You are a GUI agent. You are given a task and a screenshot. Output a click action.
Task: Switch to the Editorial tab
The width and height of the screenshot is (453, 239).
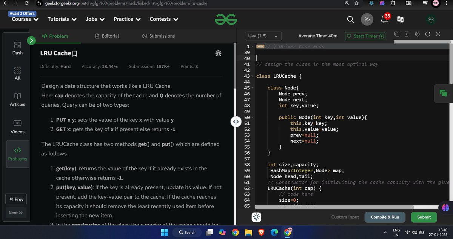click(x=107, y=36)
